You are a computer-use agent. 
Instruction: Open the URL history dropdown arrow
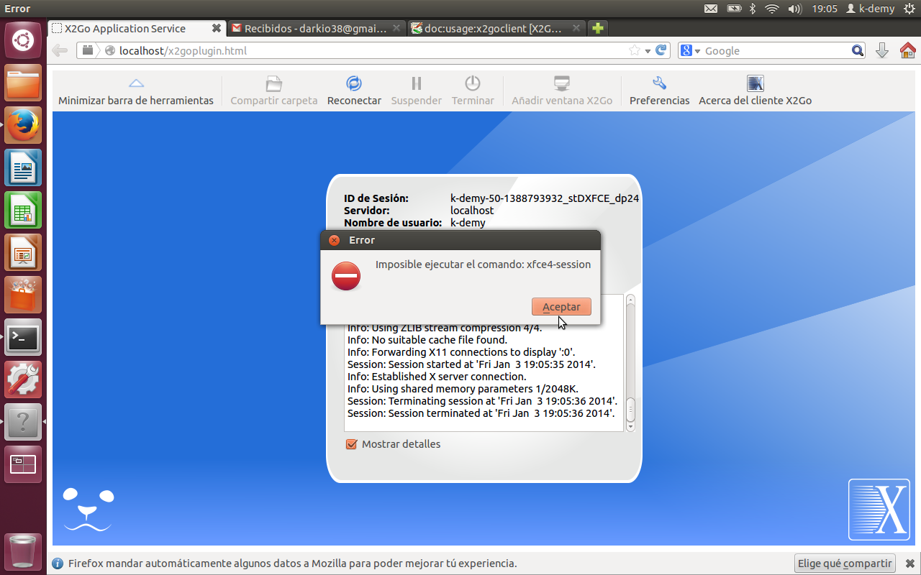pyautogui.click(x=648, y=51)
